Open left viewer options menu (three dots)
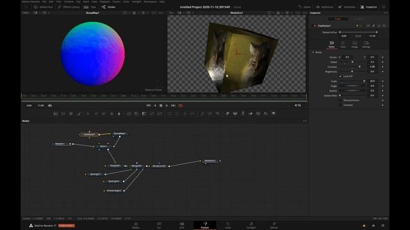The width and height of the screenshot is (410, 230). [x=161, y=13]
